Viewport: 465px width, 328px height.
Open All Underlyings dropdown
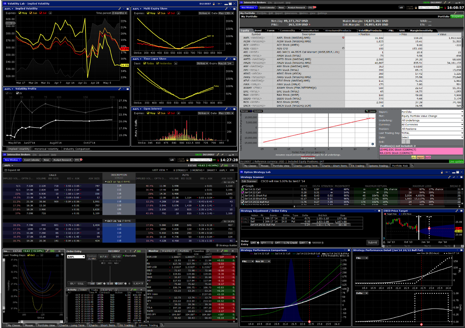[432, 120]
